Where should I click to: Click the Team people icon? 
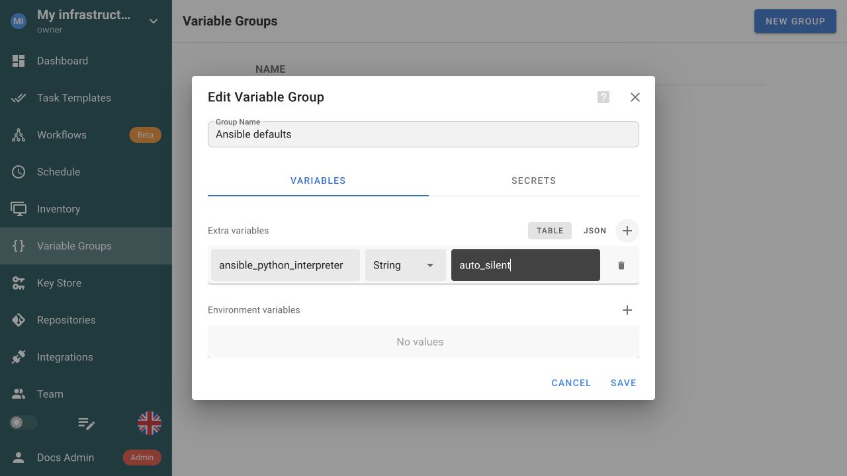[x=19, y=394]
